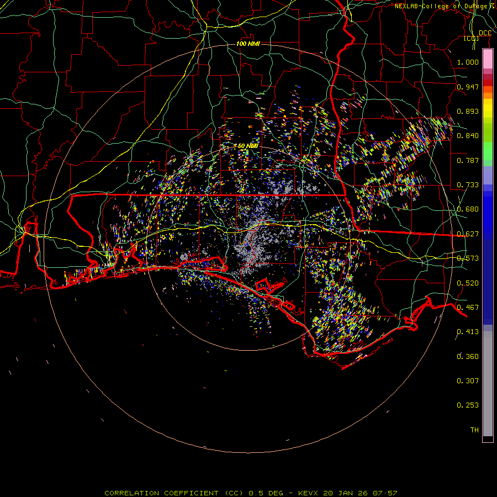Viewport: 497px width, 497px height.
Task: Click the DCC label above the color scale
Action: 485,33
